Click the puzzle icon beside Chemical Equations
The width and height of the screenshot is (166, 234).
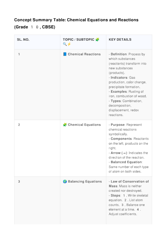65,125
